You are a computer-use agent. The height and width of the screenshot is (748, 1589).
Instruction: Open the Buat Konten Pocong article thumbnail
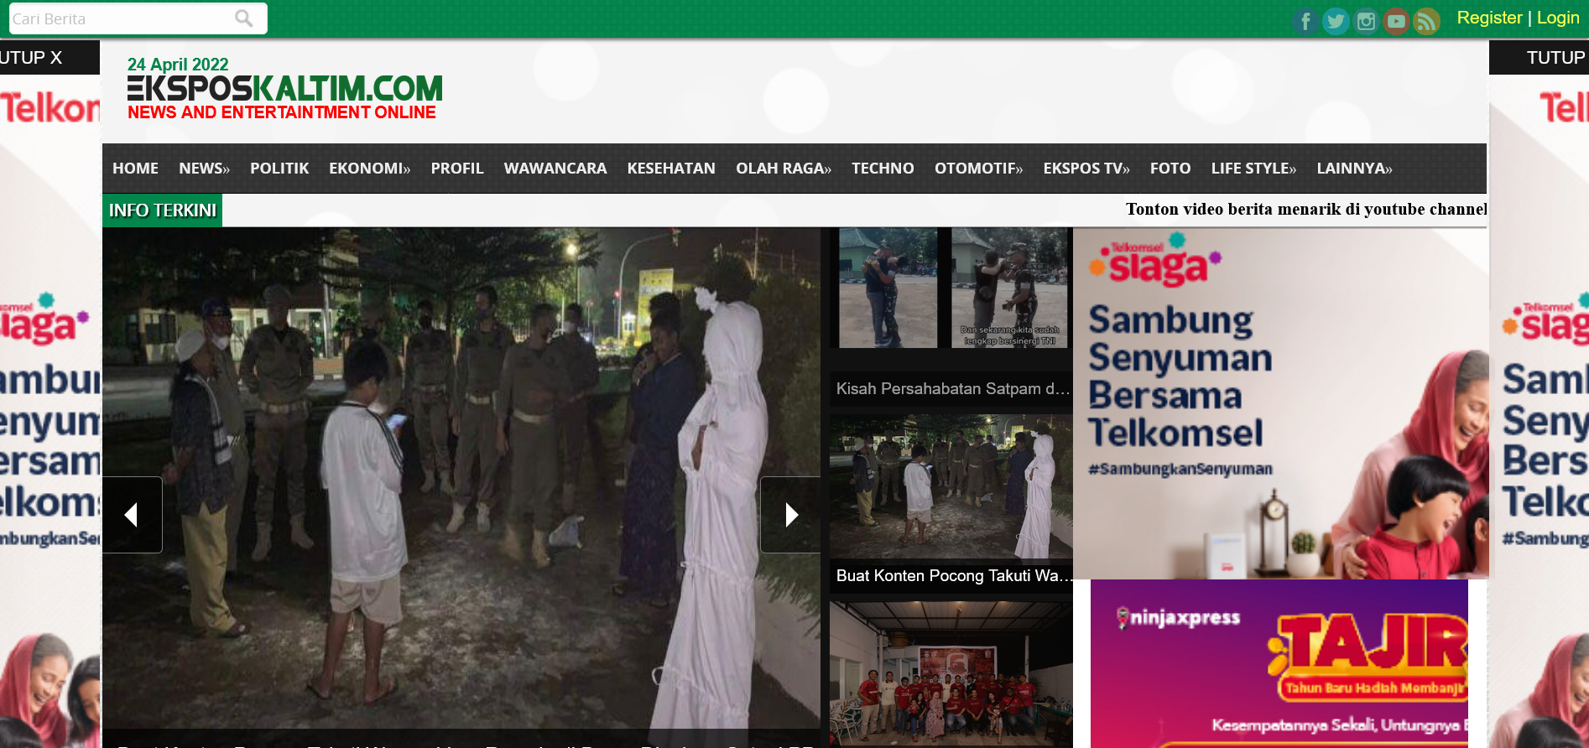click(951, 486)
